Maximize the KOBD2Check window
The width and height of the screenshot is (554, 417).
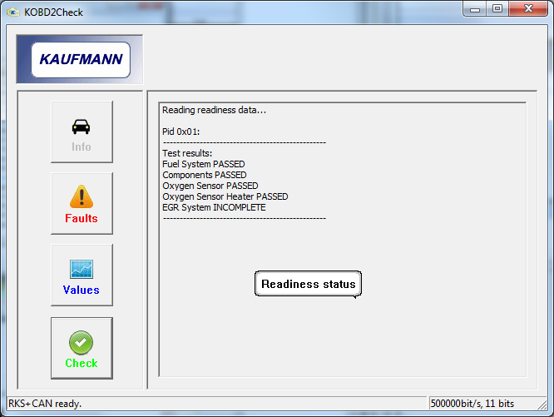click(497, 9)
